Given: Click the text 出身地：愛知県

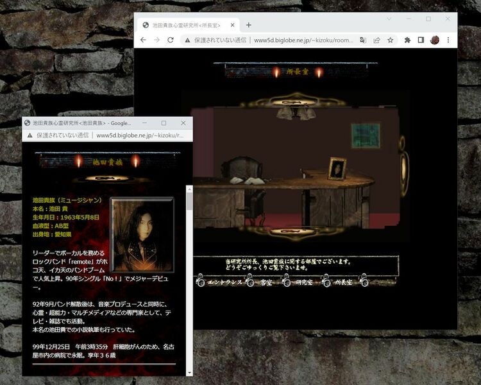Looking at the screenshot, I should 52,235.
